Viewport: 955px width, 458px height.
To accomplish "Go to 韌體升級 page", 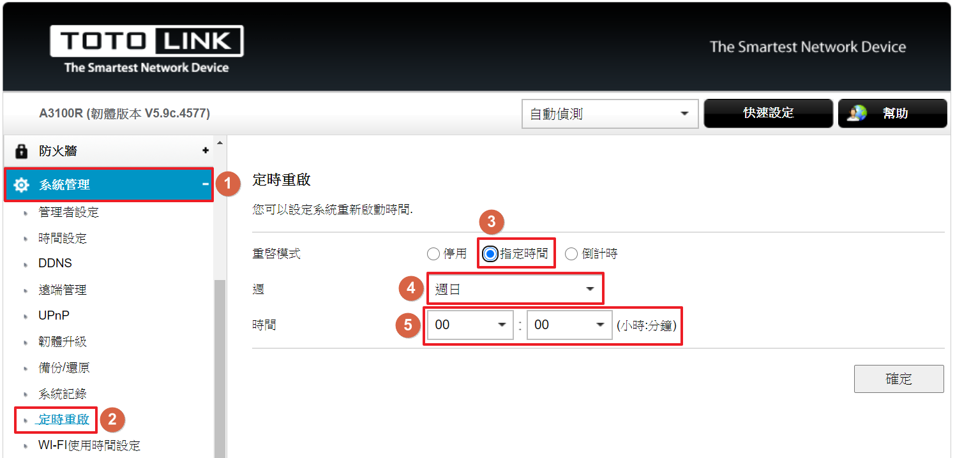I will (x=63, y=342).
